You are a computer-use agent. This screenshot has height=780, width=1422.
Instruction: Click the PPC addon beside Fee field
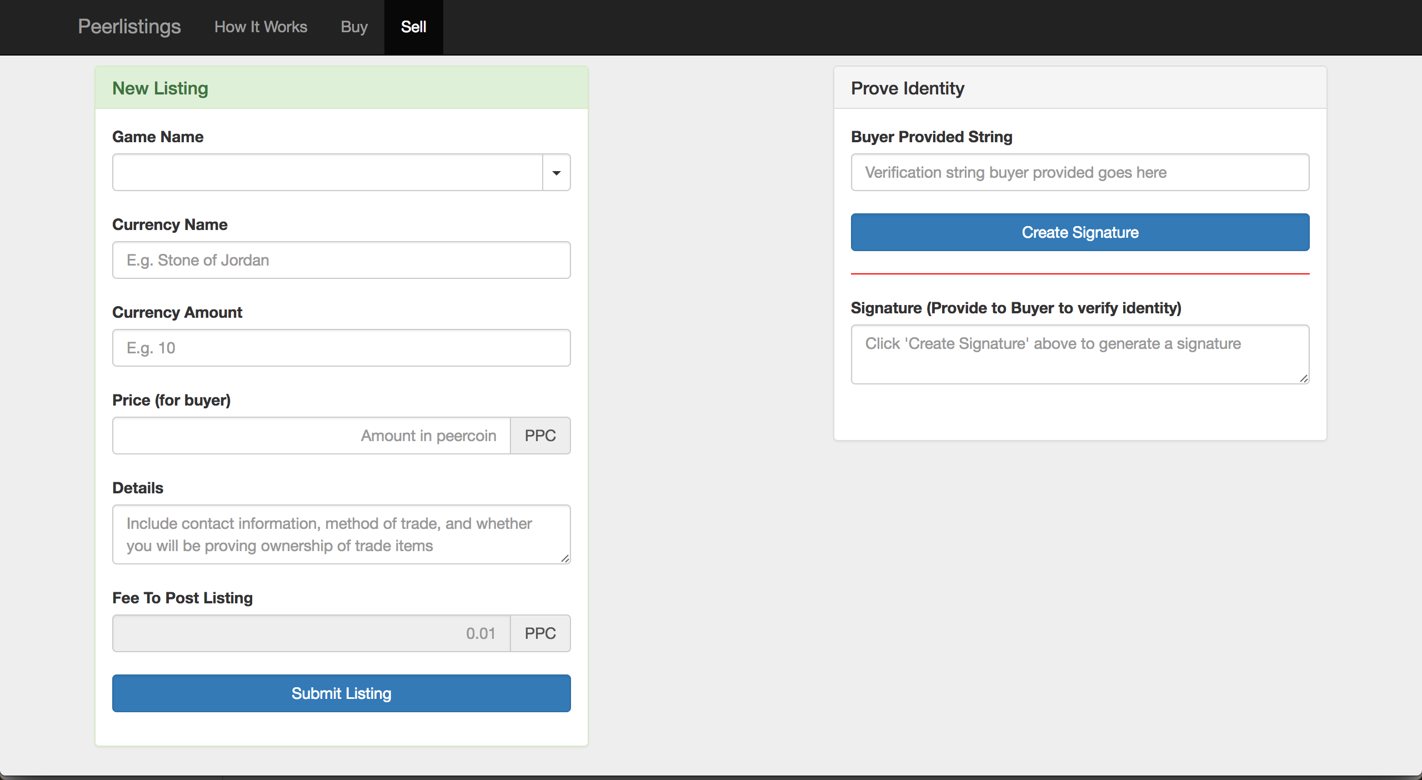coord(540,633)
